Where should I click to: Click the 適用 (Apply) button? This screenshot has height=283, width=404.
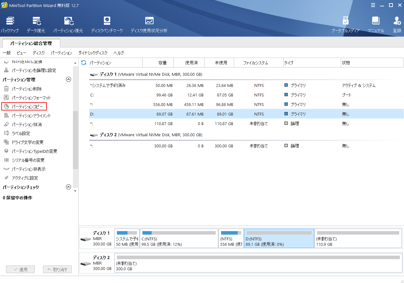[20, 269]
